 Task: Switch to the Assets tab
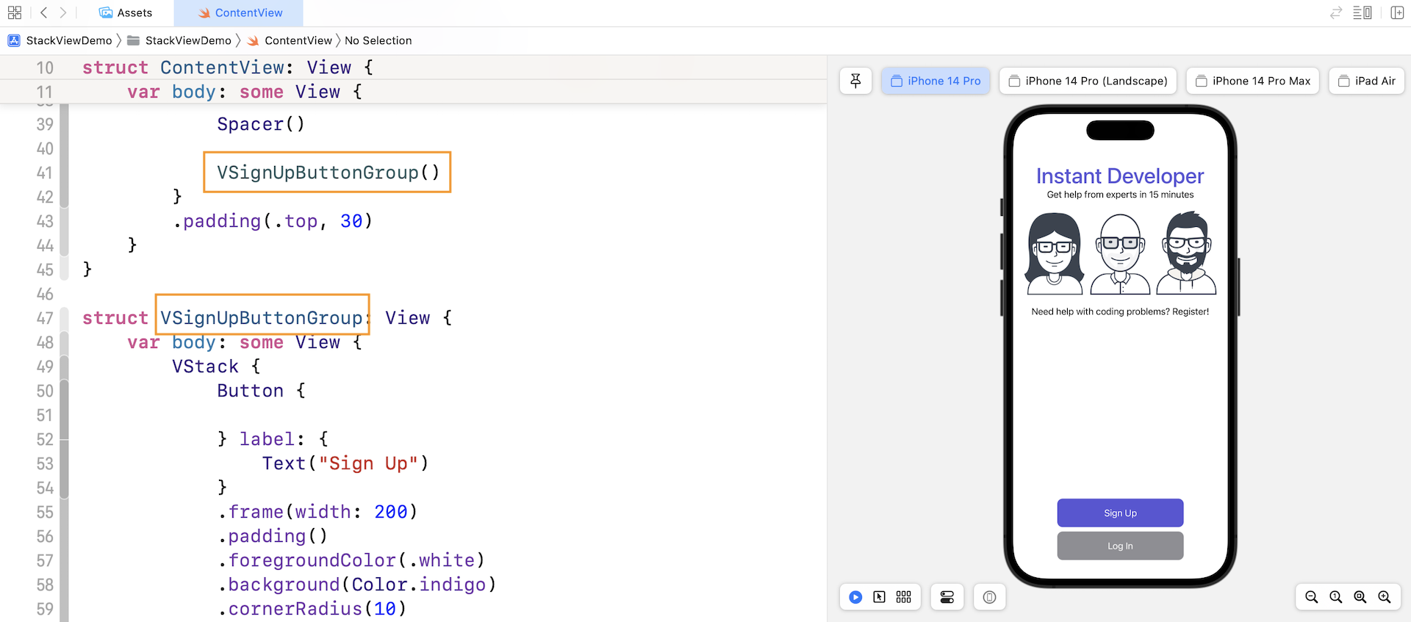click(x=126, y=12)
